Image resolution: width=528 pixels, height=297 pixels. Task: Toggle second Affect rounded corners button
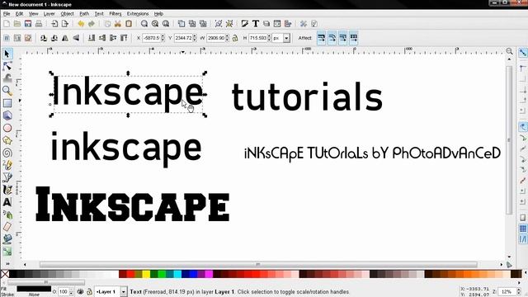[x=332, y=38]
